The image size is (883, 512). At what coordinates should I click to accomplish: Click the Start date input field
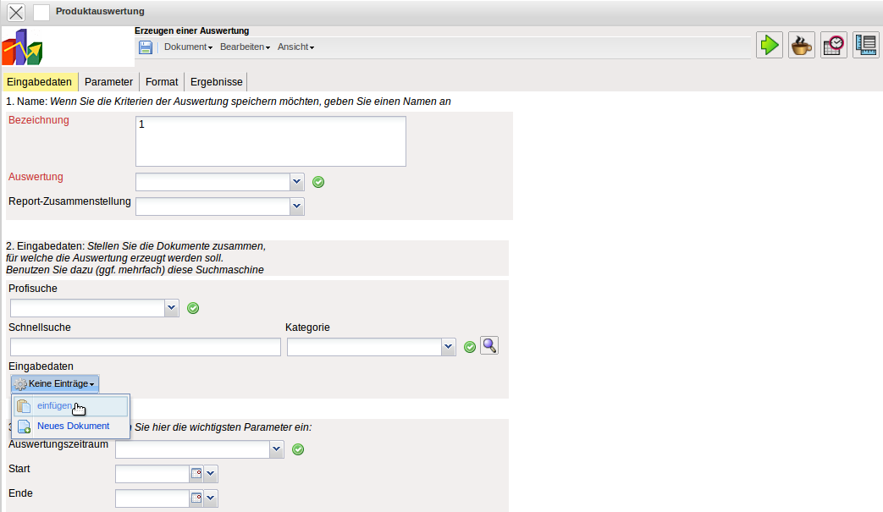(152, 474)
